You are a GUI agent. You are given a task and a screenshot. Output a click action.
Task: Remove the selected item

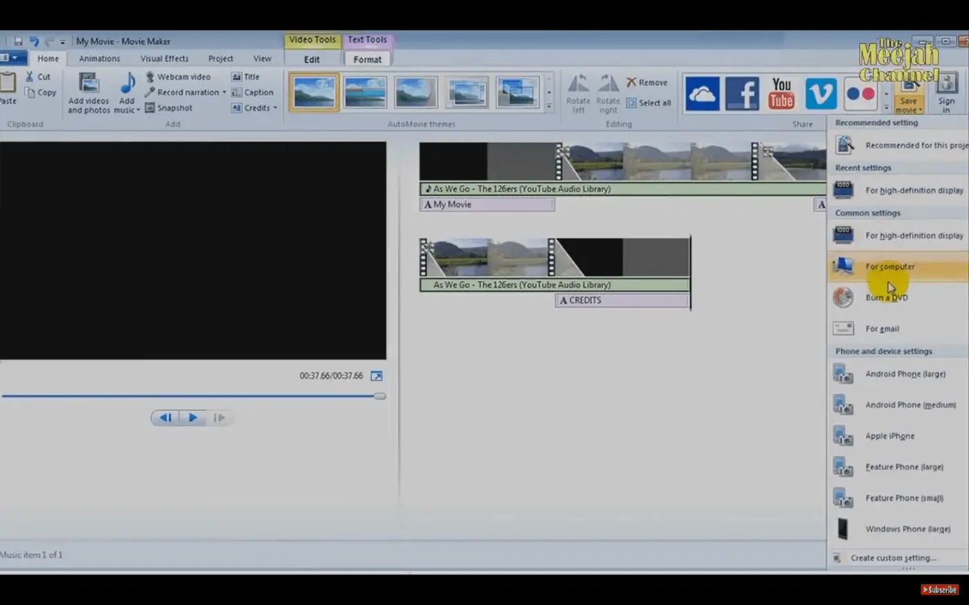coord(647,82)
